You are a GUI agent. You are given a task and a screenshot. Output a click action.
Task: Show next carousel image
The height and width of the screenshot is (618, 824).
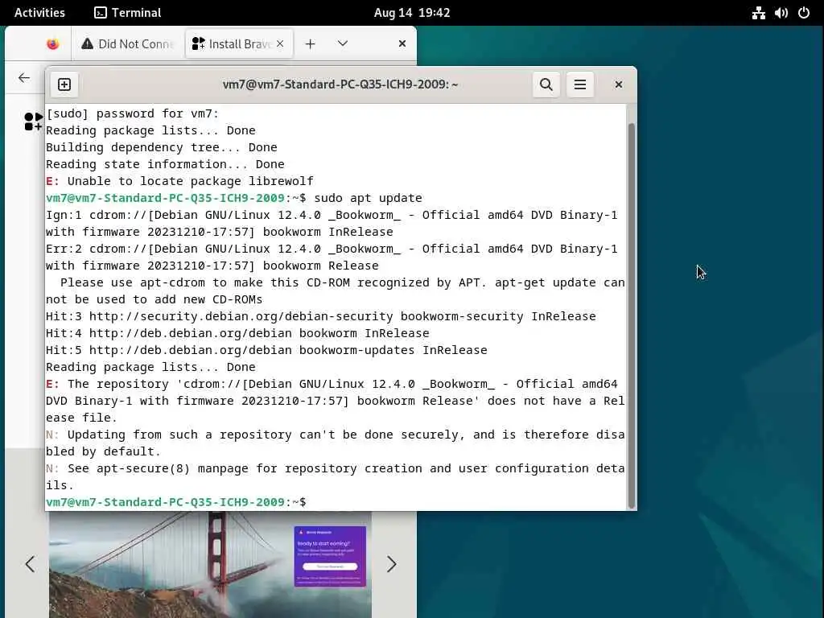392,564
